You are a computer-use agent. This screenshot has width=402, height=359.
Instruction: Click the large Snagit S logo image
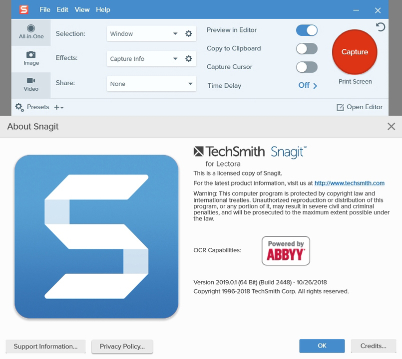click(x=96, y=237)
